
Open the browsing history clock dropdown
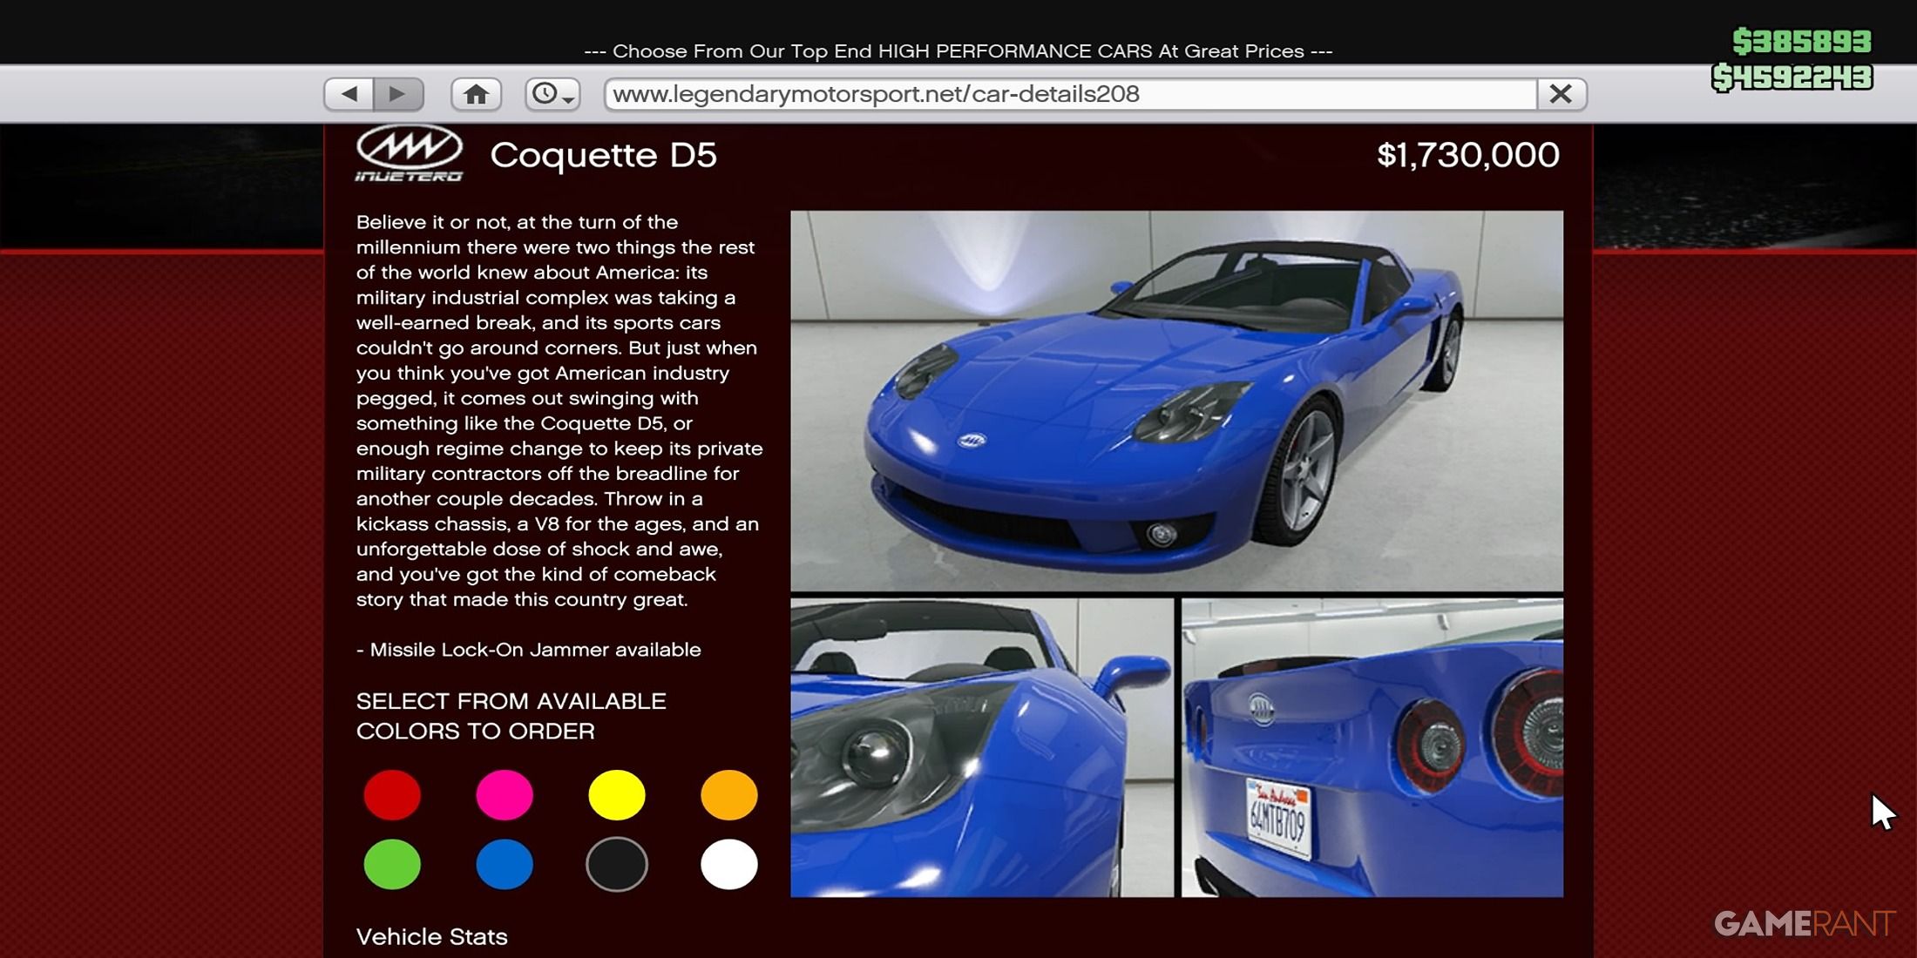pyautogui.click(x=552, y=93)
